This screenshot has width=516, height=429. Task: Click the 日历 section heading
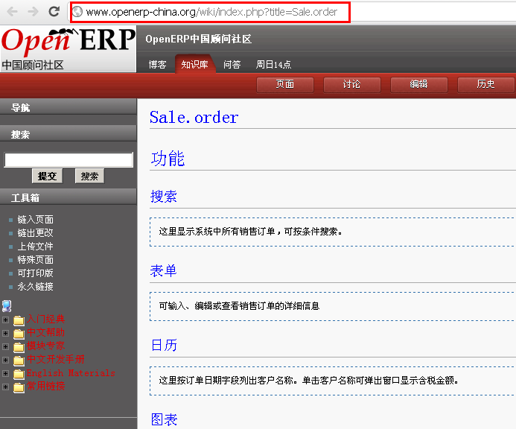[x=164, y=346]
